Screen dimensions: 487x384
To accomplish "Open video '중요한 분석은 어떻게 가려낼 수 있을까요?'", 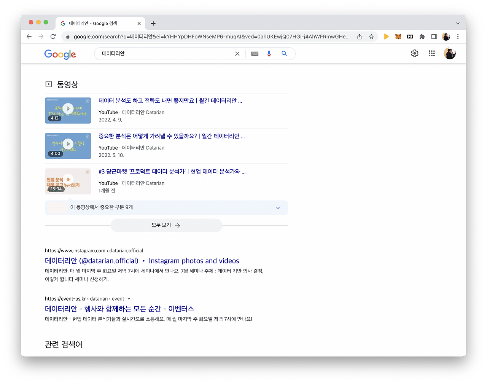I will pyautogui.click(x=172, y=136).
